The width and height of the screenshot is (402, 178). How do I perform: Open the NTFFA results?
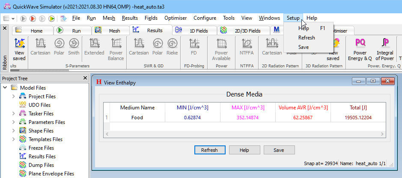tap(246, 47)
